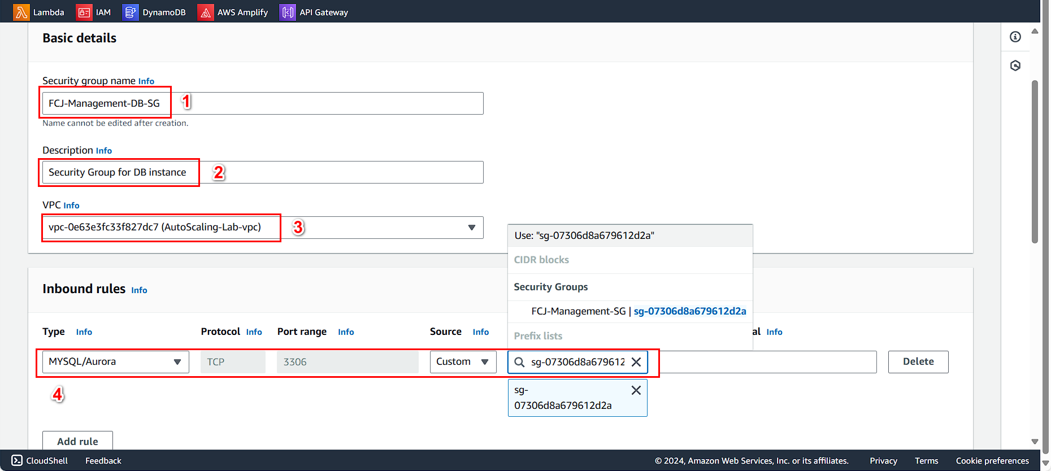Open the info panel icon in right sidebar

pos(1015,37)
